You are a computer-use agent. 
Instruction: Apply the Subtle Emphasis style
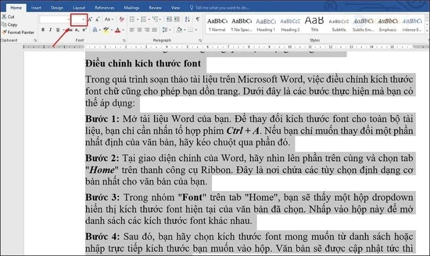(363, 25)
